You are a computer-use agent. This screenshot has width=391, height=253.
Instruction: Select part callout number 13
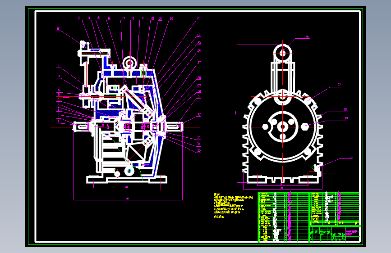[79, 18]
